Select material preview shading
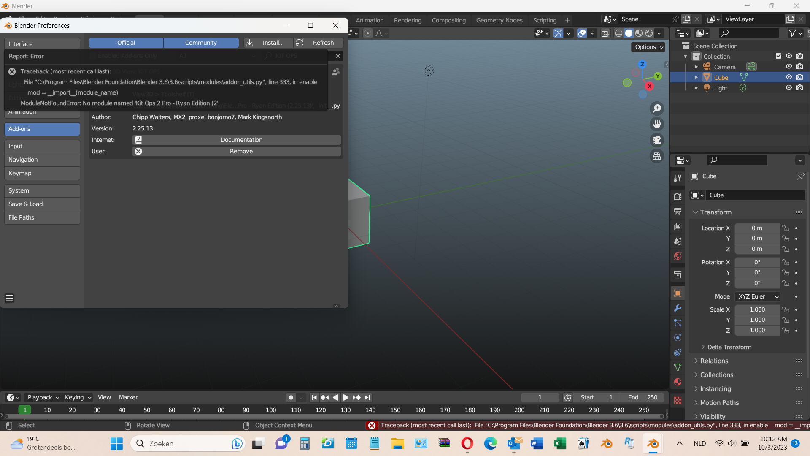The height and width of the screenshot is (456, 810). [x=639, y=33]
